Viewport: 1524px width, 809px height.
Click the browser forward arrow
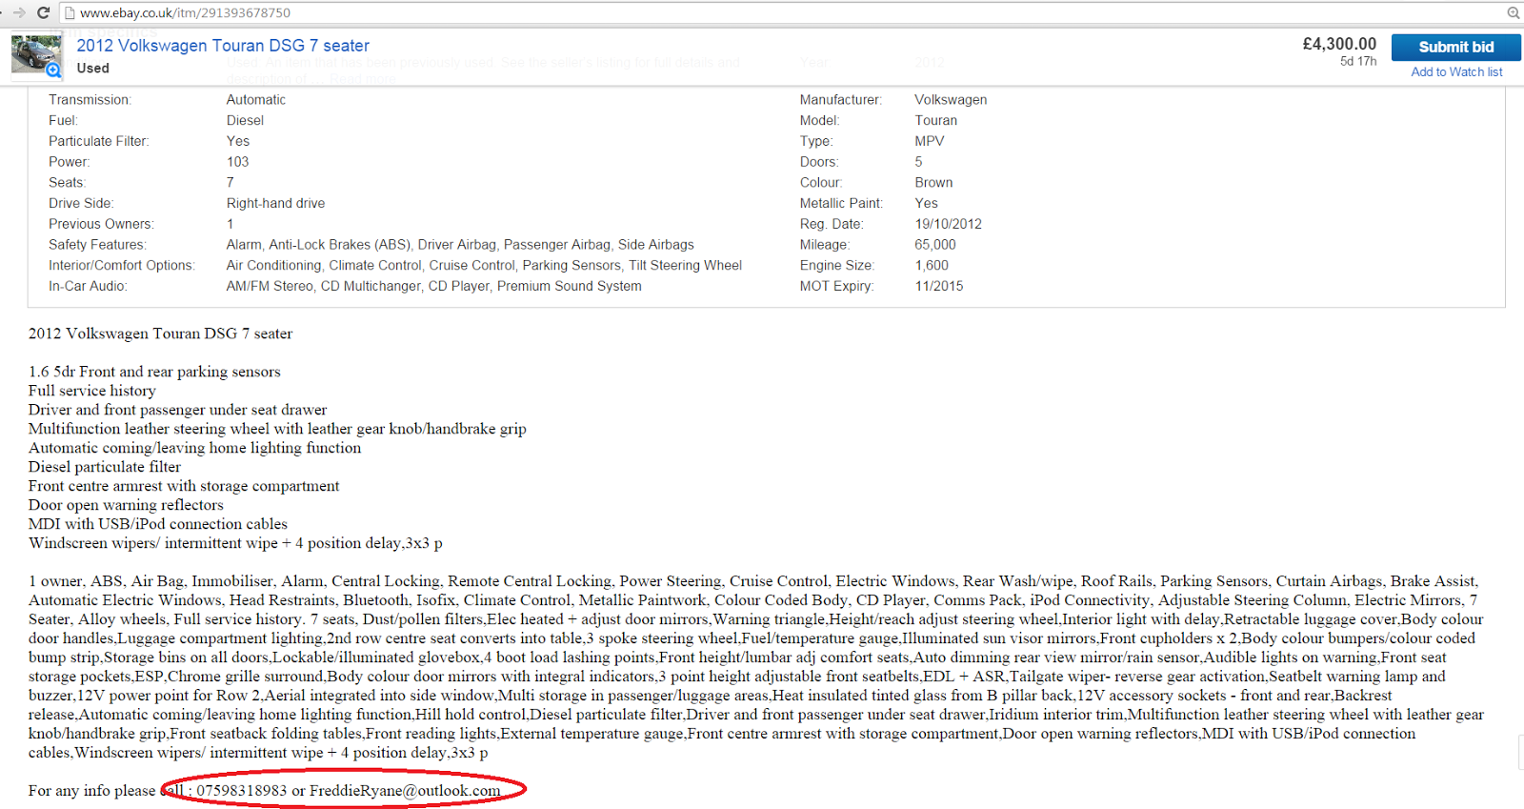pos(18,12)
